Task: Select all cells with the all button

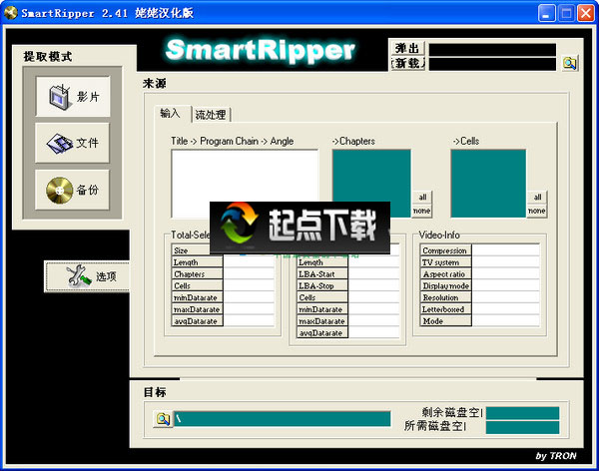Action: 536,198
